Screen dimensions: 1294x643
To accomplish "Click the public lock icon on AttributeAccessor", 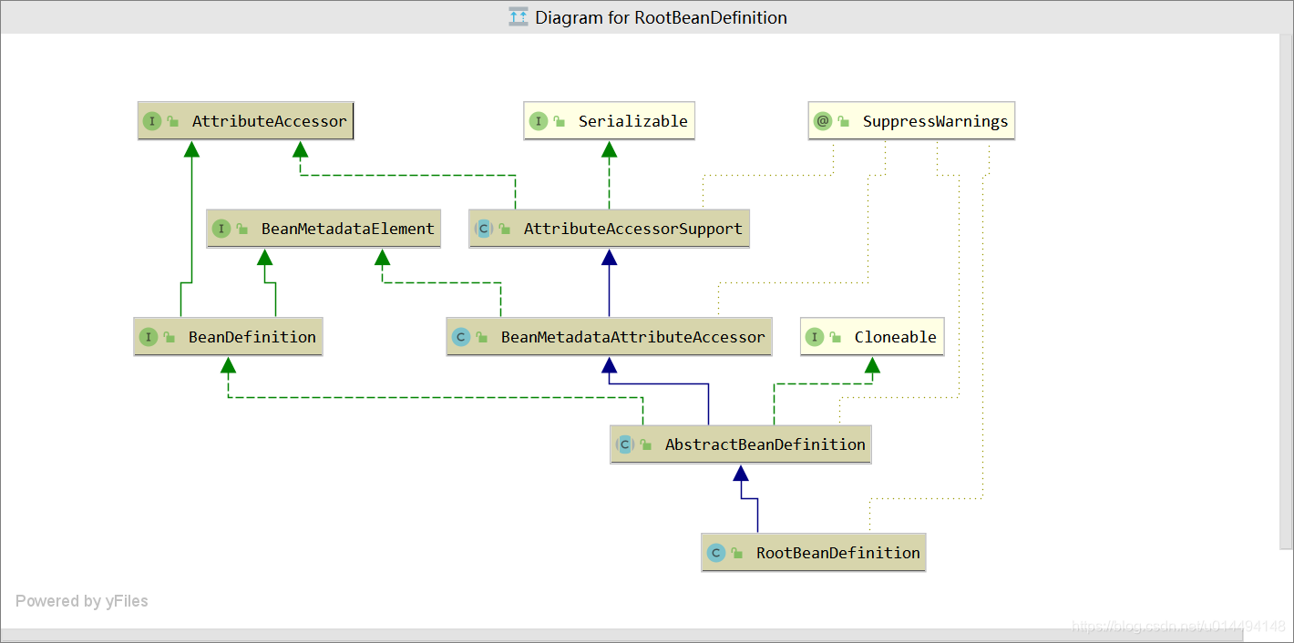I will [x=173, y=121].
